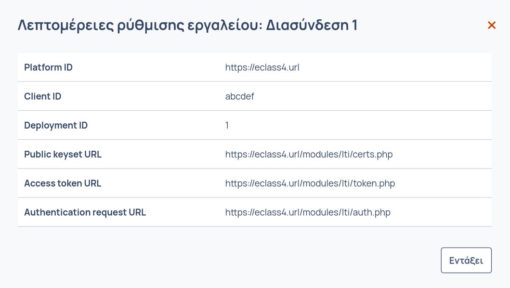510x288 pixels.
Task: Select the token.php access token URL
Action: 310,183
